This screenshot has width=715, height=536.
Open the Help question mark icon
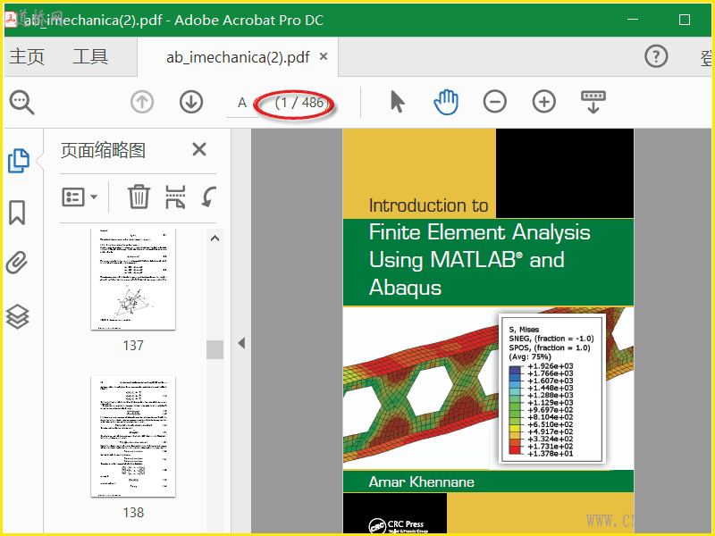click(656, 56)
